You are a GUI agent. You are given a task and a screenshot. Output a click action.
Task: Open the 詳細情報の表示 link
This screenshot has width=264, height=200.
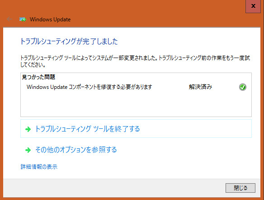point(39,167)
